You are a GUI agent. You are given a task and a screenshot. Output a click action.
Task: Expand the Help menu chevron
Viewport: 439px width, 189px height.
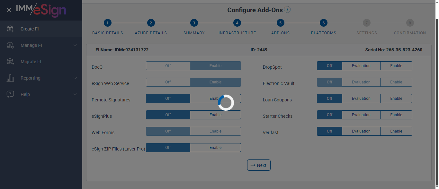tap(75, 94)
